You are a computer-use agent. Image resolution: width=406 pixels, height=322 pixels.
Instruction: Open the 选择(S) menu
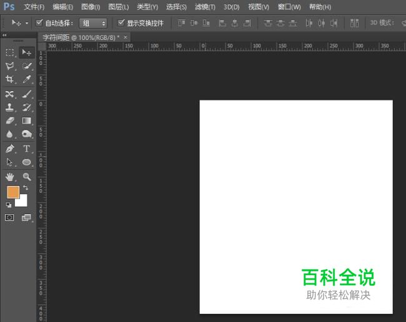tap(176, 7)
